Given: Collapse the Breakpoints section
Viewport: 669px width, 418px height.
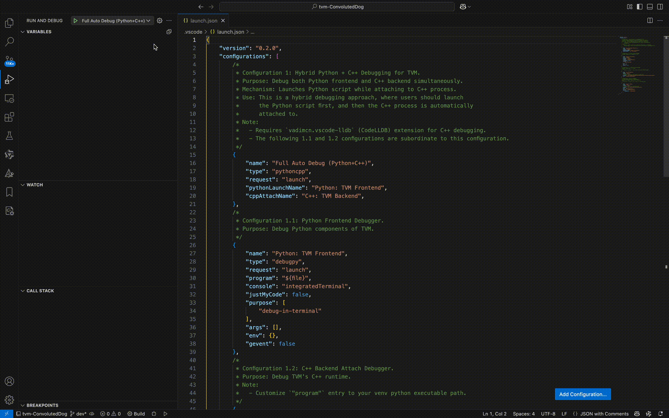Looking at the screenshot, I should point(23,405).
